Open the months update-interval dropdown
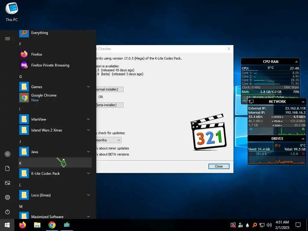Screen dimensions: 308x231 (109, 140)
